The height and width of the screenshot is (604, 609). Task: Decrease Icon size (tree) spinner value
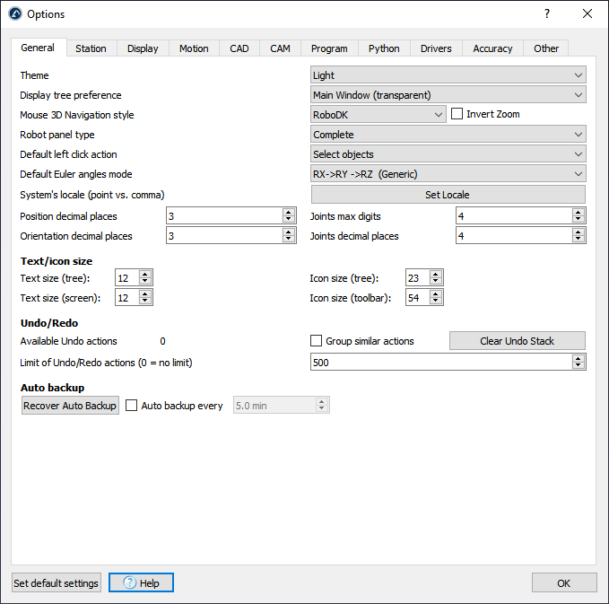pyautogui.click(x=437, y=282)
